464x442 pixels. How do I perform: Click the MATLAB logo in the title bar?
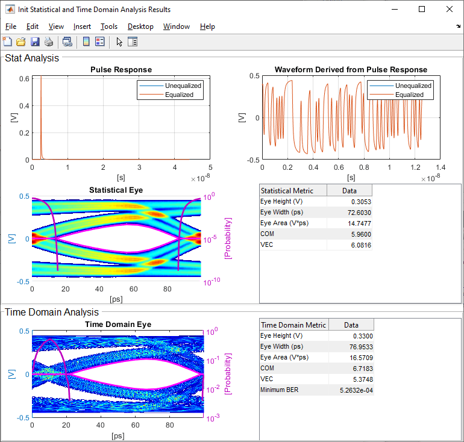[10, 10]
